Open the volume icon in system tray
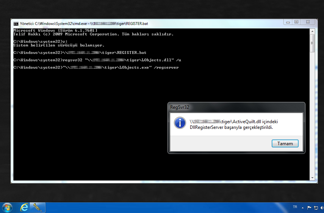Image resolution: width=324 pixels, height=213 pixels. (321, 208)
